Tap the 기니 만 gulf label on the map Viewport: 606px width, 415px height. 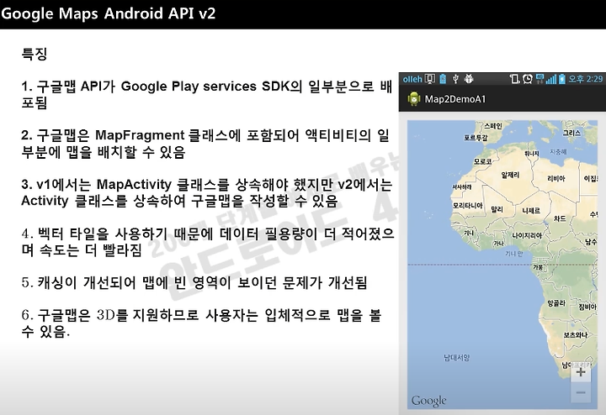tap(513, 254)
